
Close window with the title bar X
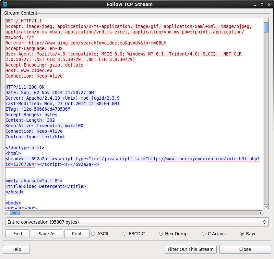(x=269, y=5)
